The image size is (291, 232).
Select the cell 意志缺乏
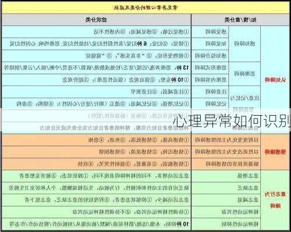click(226, 188)
